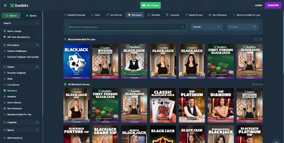This screenshot has width=284, height=143.
Task: Expand the Originals sidebar section
Action: pyautogui.click(x=37, y=122)
